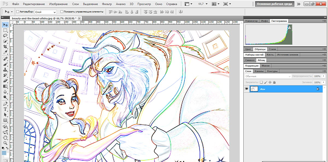Click the foreground color swatch
Viewport: 328px width, 162px height.
pos(4,153)
